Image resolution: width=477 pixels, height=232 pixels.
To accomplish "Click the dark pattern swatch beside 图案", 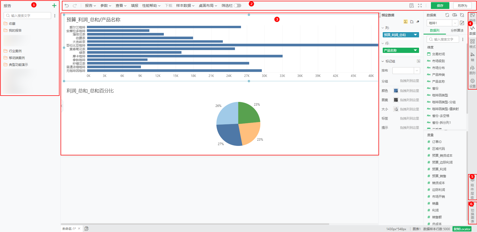I will click(x=396, y=100).
